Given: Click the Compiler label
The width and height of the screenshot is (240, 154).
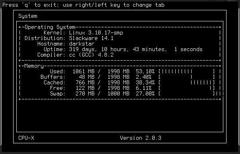Looking at the screenshot, I should (51, 55).
